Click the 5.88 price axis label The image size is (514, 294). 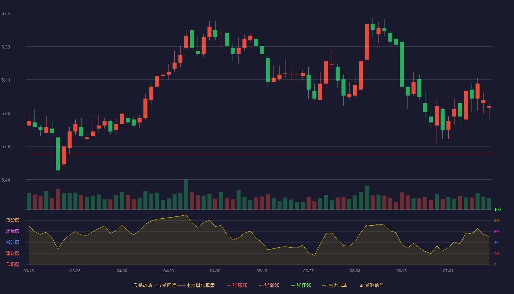tap(6, 114)
